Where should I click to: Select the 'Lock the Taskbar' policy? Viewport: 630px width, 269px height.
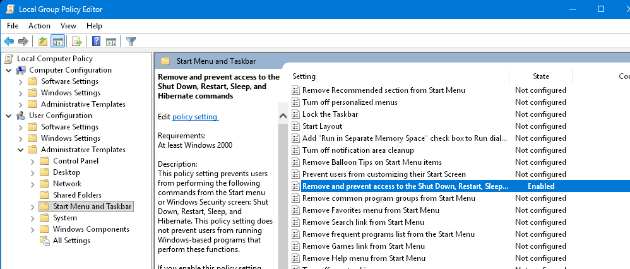click(330, 114)
